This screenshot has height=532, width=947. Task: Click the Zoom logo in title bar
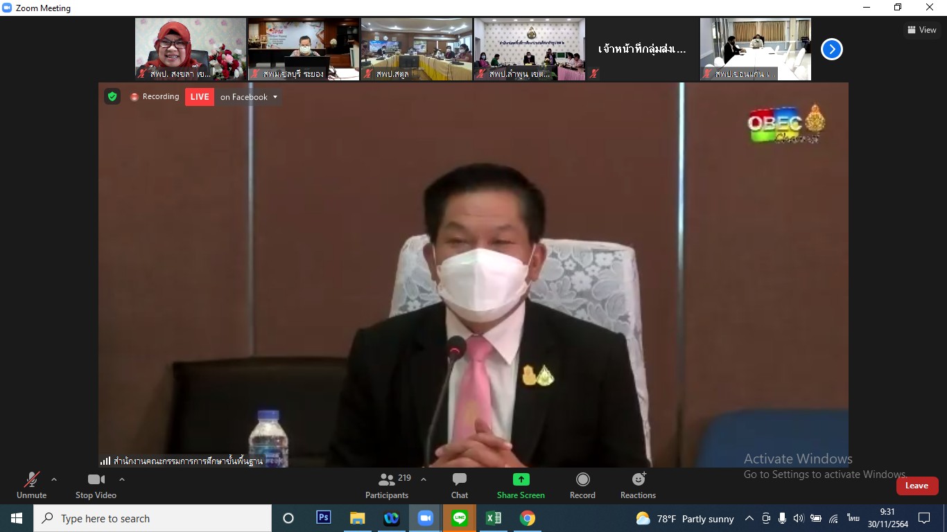click(8, 8)
